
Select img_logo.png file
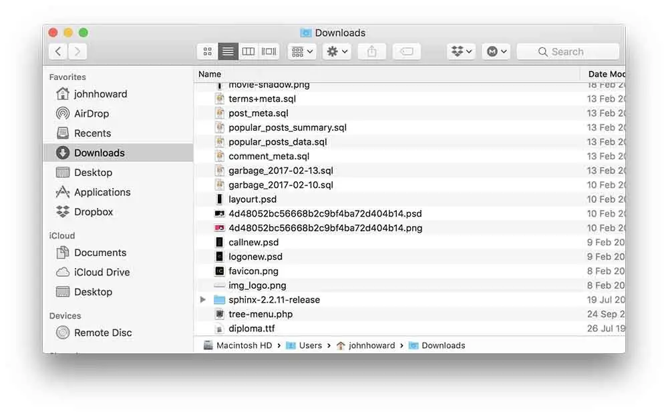click(410, 285)
